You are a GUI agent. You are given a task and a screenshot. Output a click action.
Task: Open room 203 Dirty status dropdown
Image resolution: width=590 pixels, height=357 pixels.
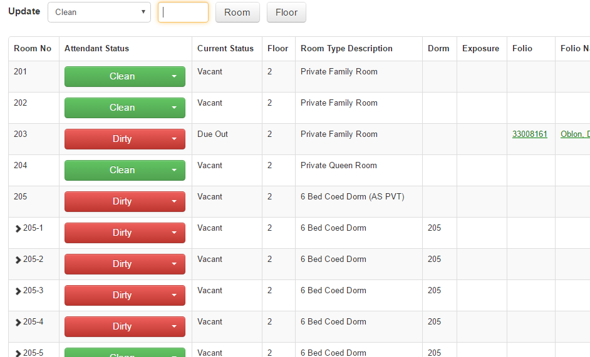[125, 139]
